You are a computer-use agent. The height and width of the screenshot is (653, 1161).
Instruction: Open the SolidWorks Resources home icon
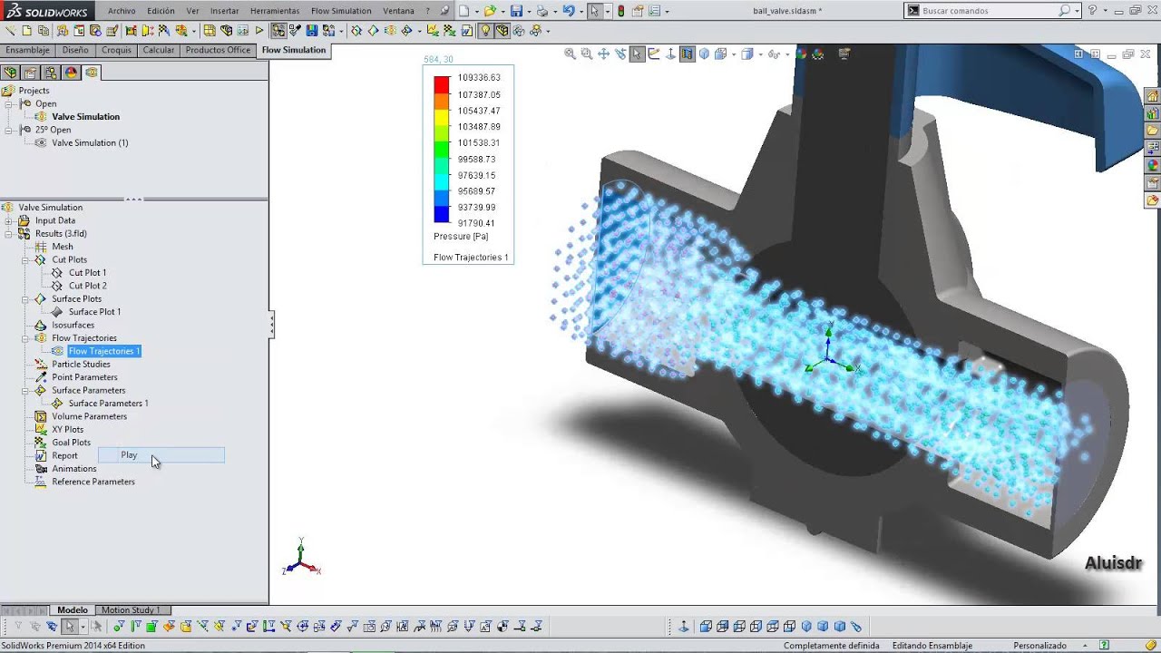point(1153,96)
